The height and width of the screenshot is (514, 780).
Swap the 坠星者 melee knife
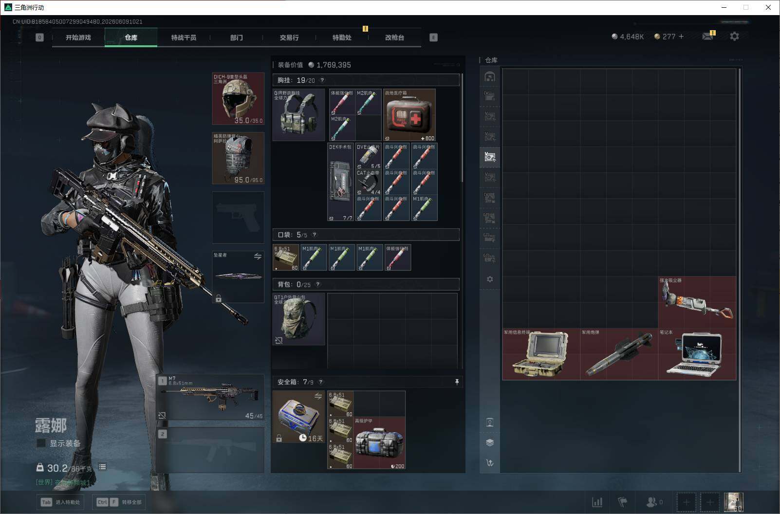pyautogui.click(x=258, y=257)
